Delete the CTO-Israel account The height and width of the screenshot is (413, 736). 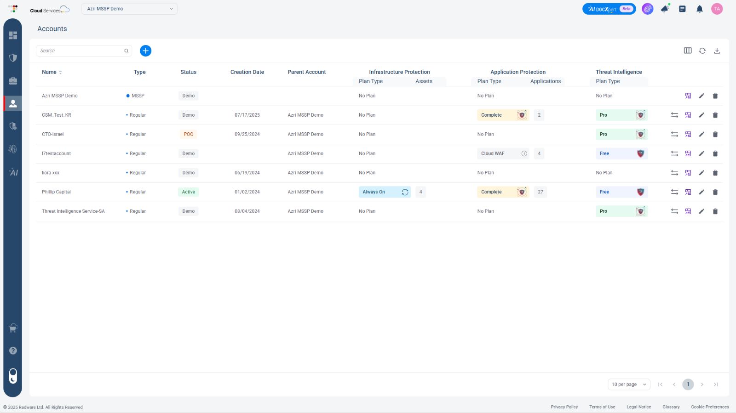pos(715,134)
